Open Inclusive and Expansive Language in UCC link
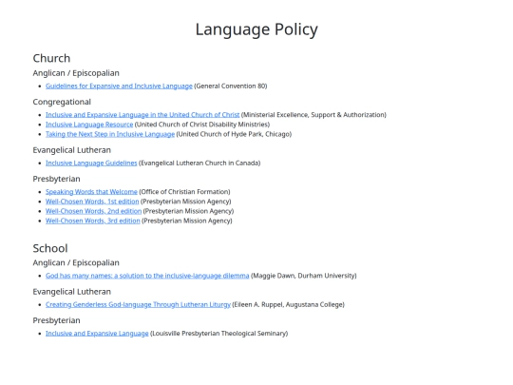 point(142,115)
